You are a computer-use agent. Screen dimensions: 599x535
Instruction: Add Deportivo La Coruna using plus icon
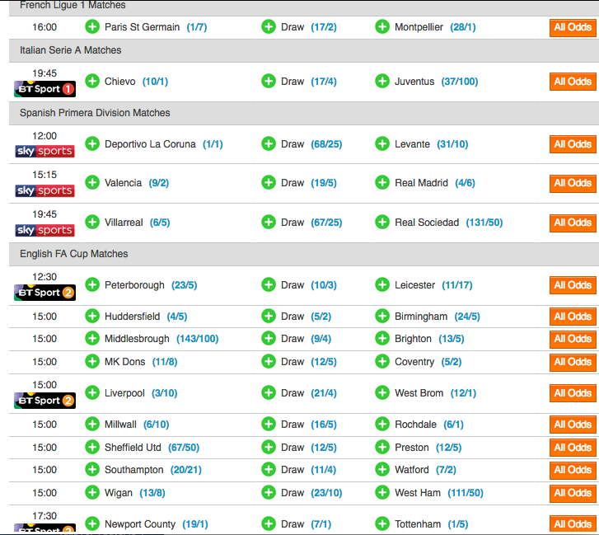(x=92, y=143)
